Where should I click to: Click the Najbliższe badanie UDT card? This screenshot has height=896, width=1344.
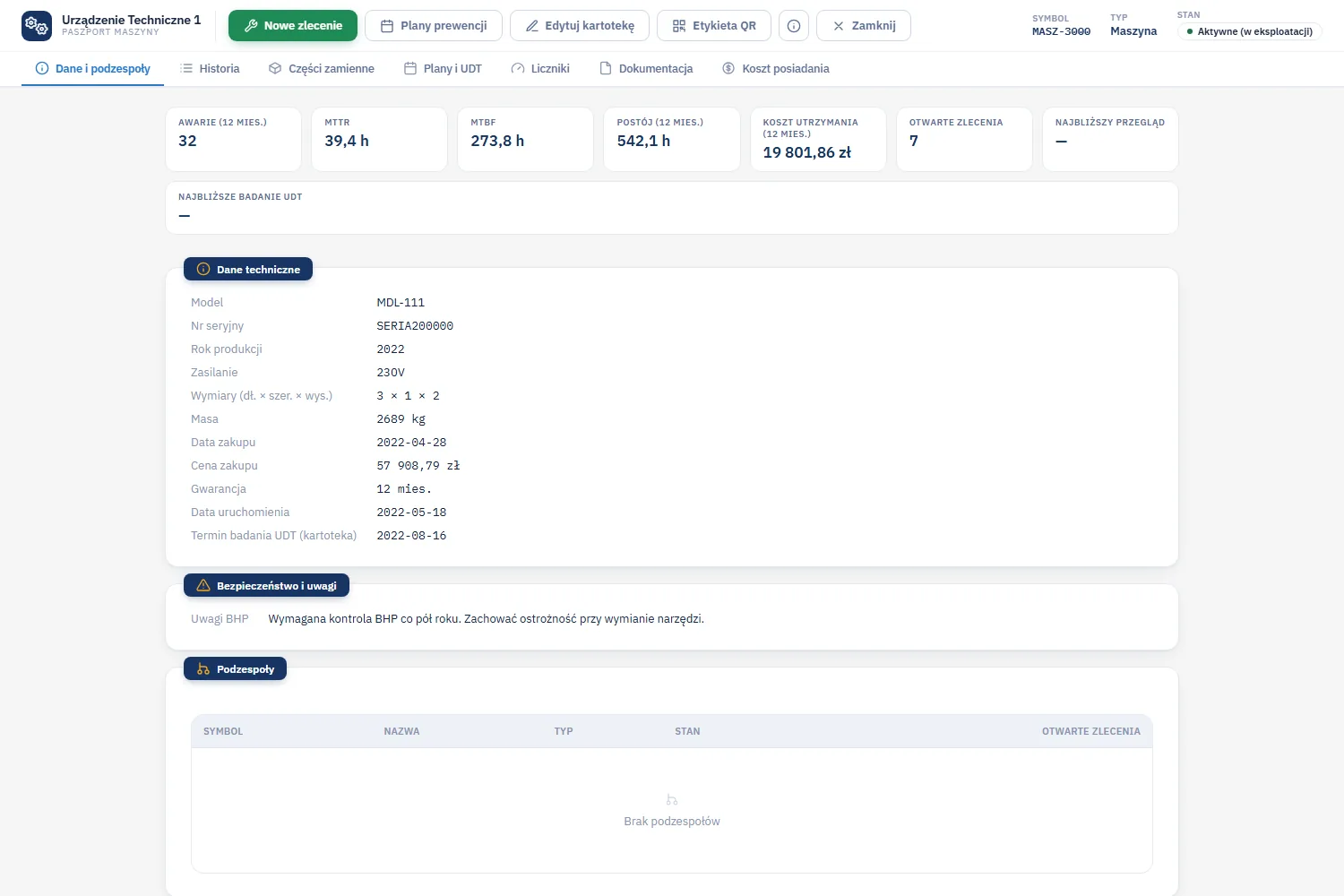tap(672, 208)
